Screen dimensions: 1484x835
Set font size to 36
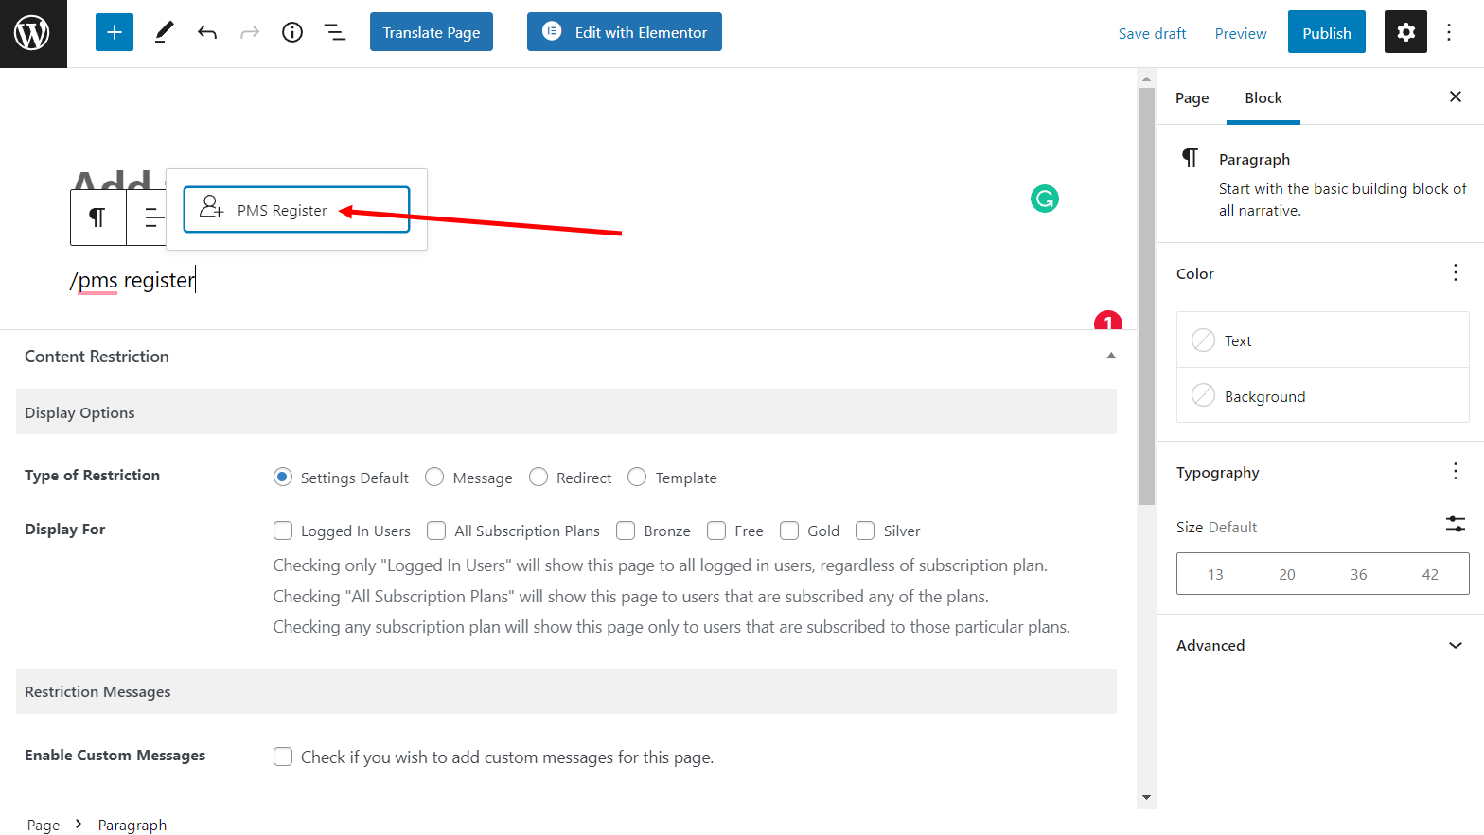click(1359, 574)
